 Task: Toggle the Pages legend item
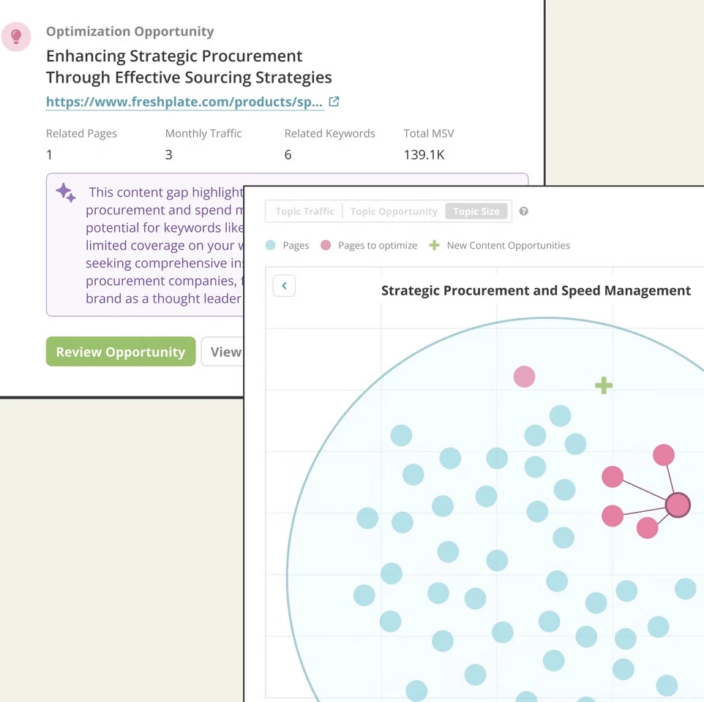pos(288,246)
